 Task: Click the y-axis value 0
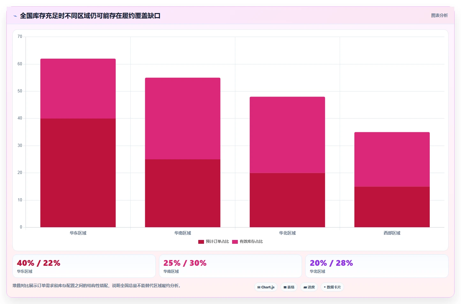21,227
